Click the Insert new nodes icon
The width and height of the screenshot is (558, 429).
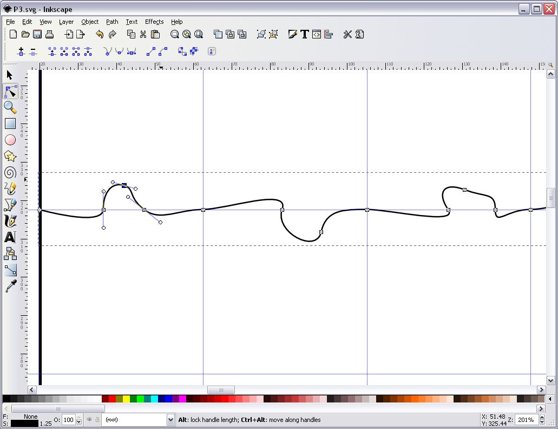coord(21,51)
